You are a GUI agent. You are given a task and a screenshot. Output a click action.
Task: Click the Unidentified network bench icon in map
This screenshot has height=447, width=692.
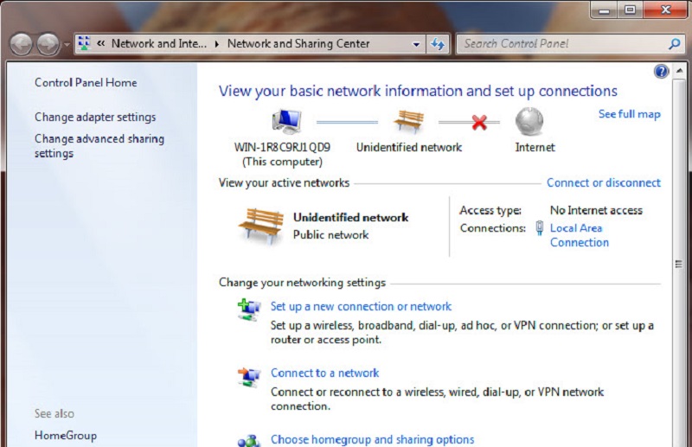(x=408, y=122)
